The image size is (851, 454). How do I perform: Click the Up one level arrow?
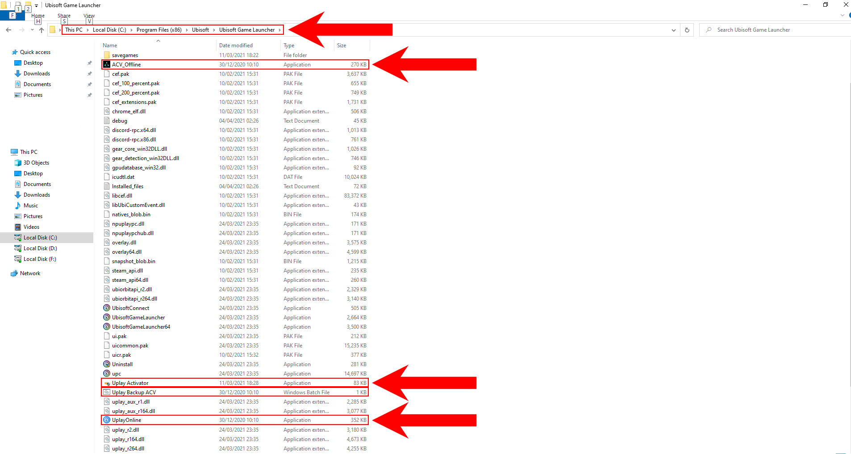[x=42, y=30]
